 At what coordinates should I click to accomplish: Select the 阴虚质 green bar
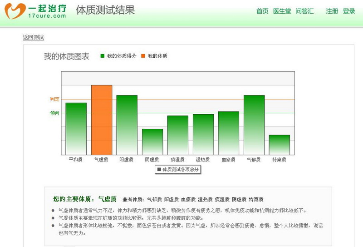(x=152, y=142)
